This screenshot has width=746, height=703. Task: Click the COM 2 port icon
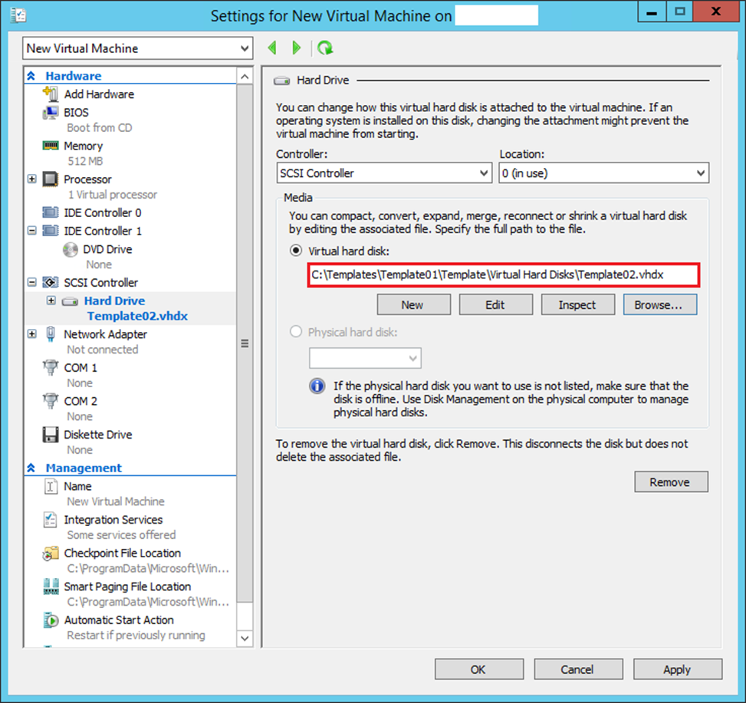[x=51, y=400]
